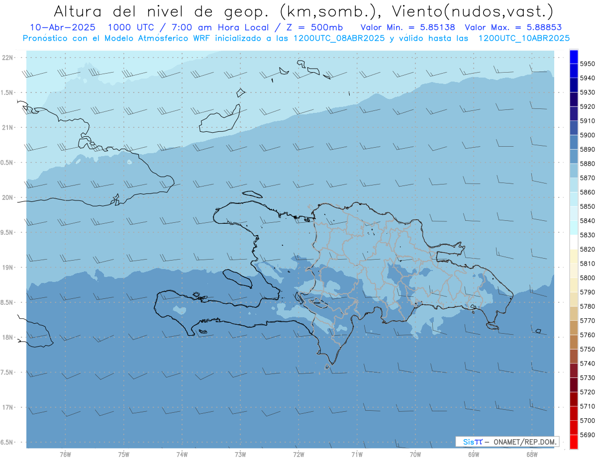Click the 21N latitude label

pyautogui.click(x=7, y=127)
